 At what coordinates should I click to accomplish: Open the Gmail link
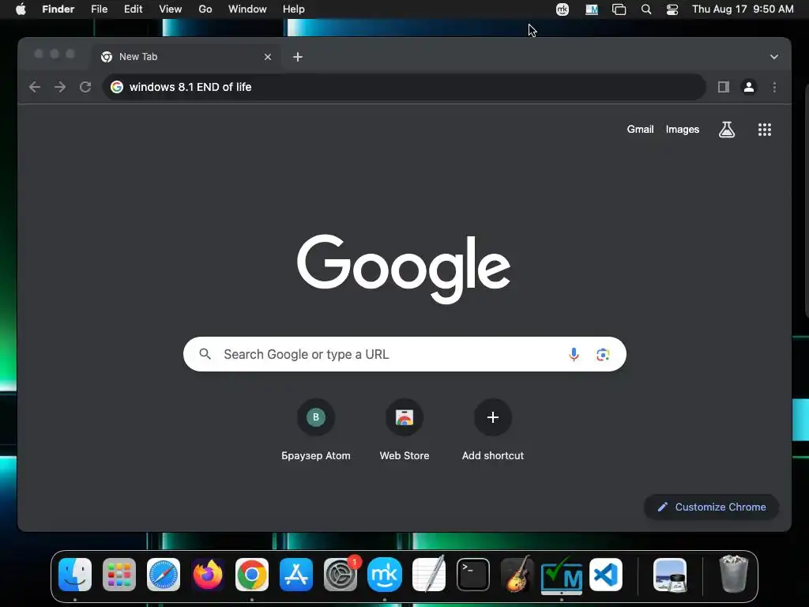[640, 130]
